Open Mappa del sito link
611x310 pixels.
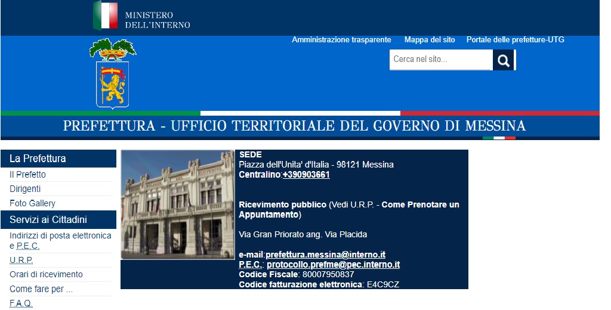(429, 40)
